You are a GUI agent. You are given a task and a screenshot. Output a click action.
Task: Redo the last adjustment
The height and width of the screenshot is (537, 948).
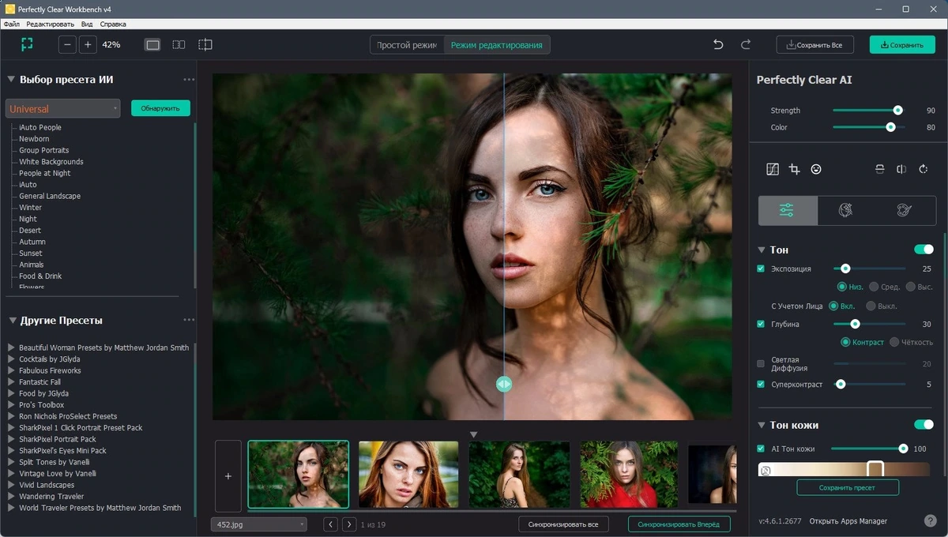[746, 45]
